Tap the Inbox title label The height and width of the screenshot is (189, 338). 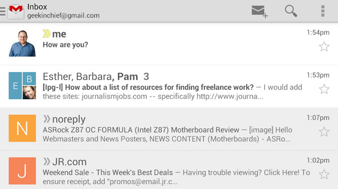tap(37, 7)
